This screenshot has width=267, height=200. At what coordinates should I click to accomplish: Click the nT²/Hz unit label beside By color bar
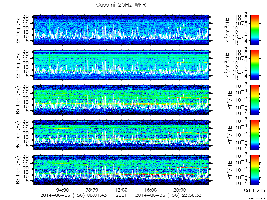[230, 135]
